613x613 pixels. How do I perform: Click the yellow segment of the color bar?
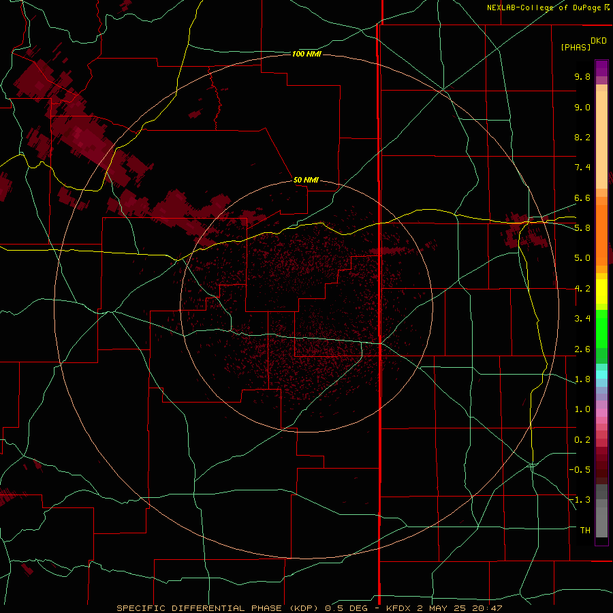tap(601, 292)
